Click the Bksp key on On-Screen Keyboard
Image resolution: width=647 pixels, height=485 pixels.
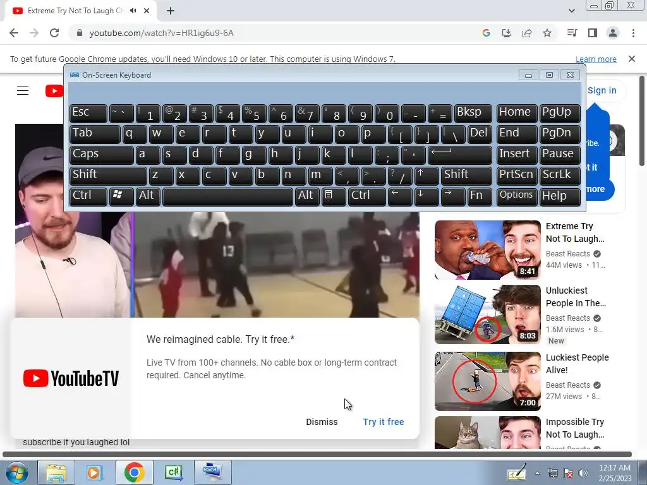(x=473, y=113)
